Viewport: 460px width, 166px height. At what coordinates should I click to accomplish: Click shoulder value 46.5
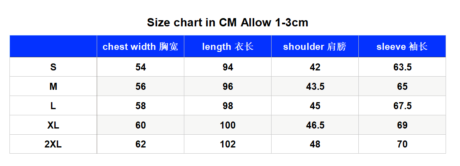[315, 125]
